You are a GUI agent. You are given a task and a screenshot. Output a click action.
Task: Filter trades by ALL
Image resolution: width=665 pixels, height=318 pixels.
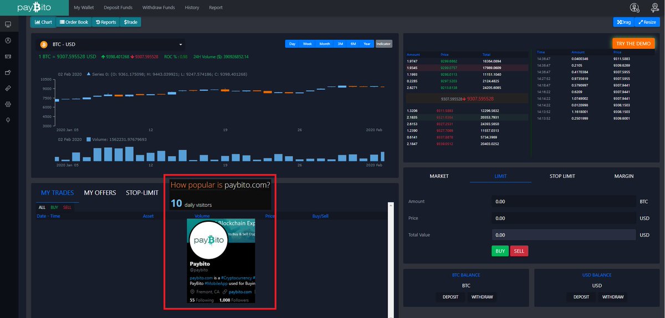pyautogui.click(x=42, y=207)
